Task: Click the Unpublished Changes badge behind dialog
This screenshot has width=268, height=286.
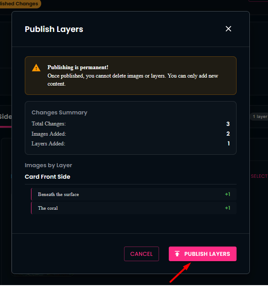Action: [x=20, y=4]
